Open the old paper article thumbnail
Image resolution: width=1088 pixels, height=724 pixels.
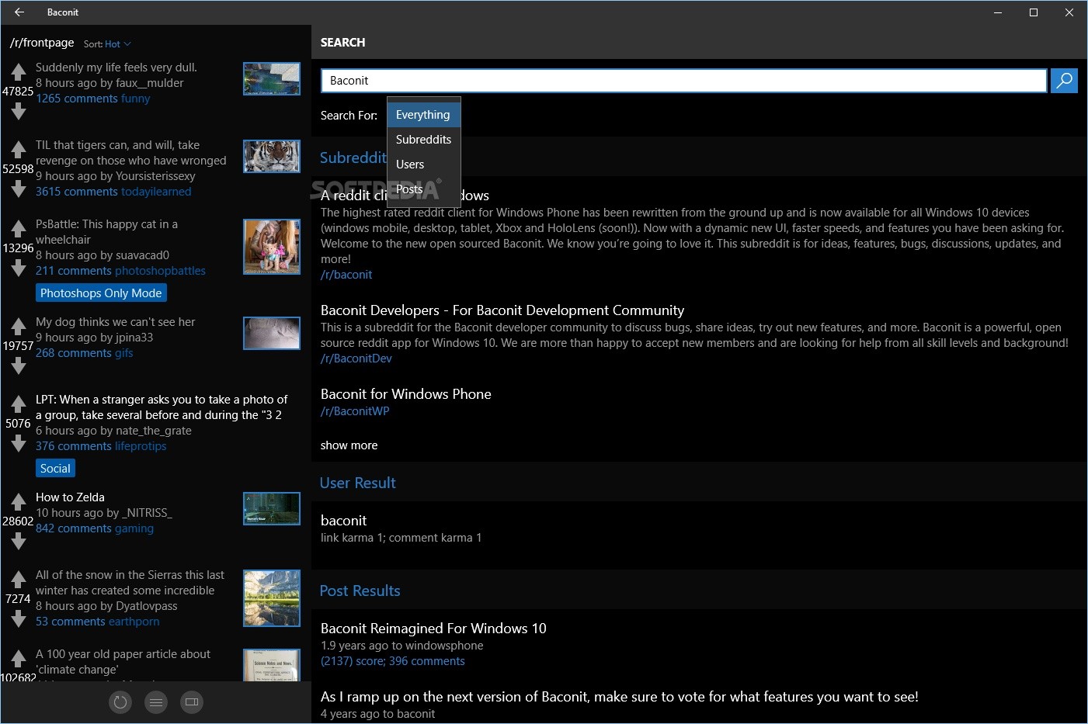pyautogui.click(x=272, y=666)
